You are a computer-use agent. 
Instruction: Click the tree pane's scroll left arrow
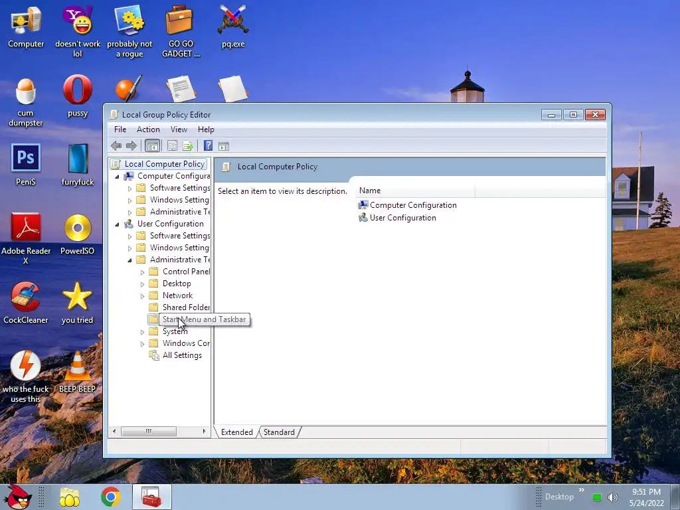(114, 431)
